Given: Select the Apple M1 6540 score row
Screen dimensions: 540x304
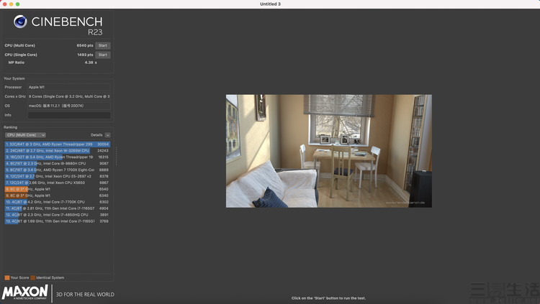Looking at the screenshot, I should click(58, 189).
